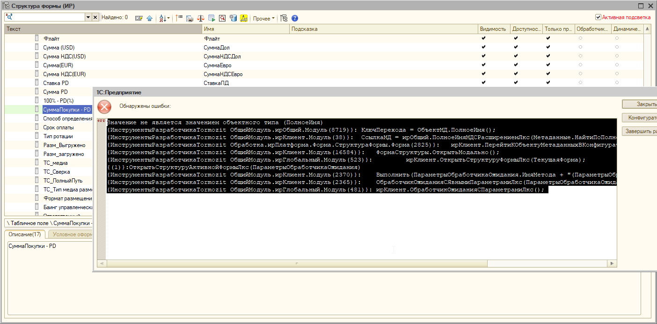This screenshot has height=324, width=657.
Task: Expand the Прочее dropdown menu
Action: point(264,19)
